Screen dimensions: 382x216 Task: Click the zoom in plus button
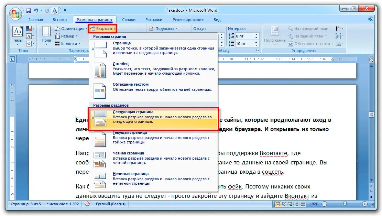coord(365,204)
